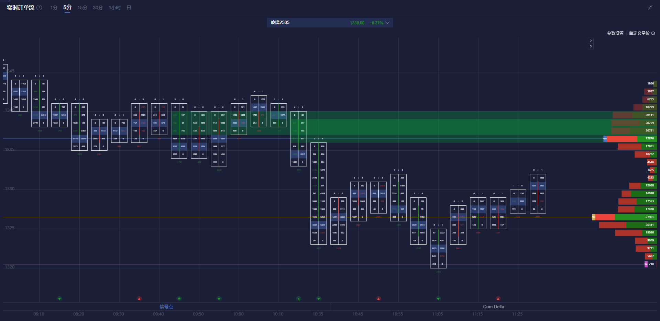The height and width of the screenshot is (321, 660).
Task: Select the 15分 timeframe tab
Action: coord(82,8)
